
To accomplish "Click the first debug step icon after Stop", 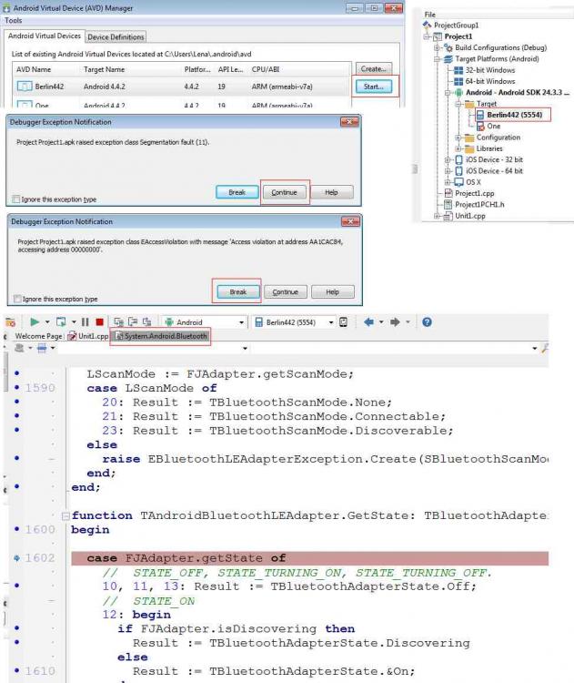I will click(x=118, y=321).
